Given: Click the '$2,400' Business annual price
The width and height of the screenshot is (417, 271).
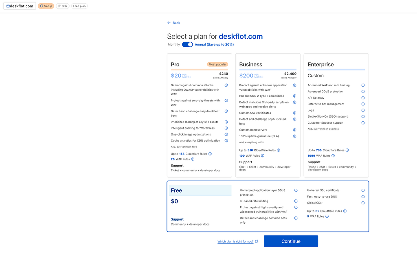Looking at the screenshot, I should [290, 74].
